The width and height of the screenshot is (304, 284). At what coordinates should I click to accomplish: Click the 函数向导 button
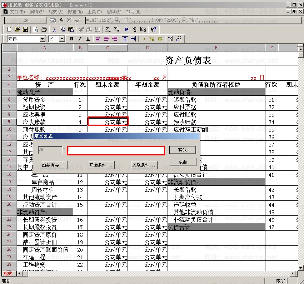click(54, 165)
